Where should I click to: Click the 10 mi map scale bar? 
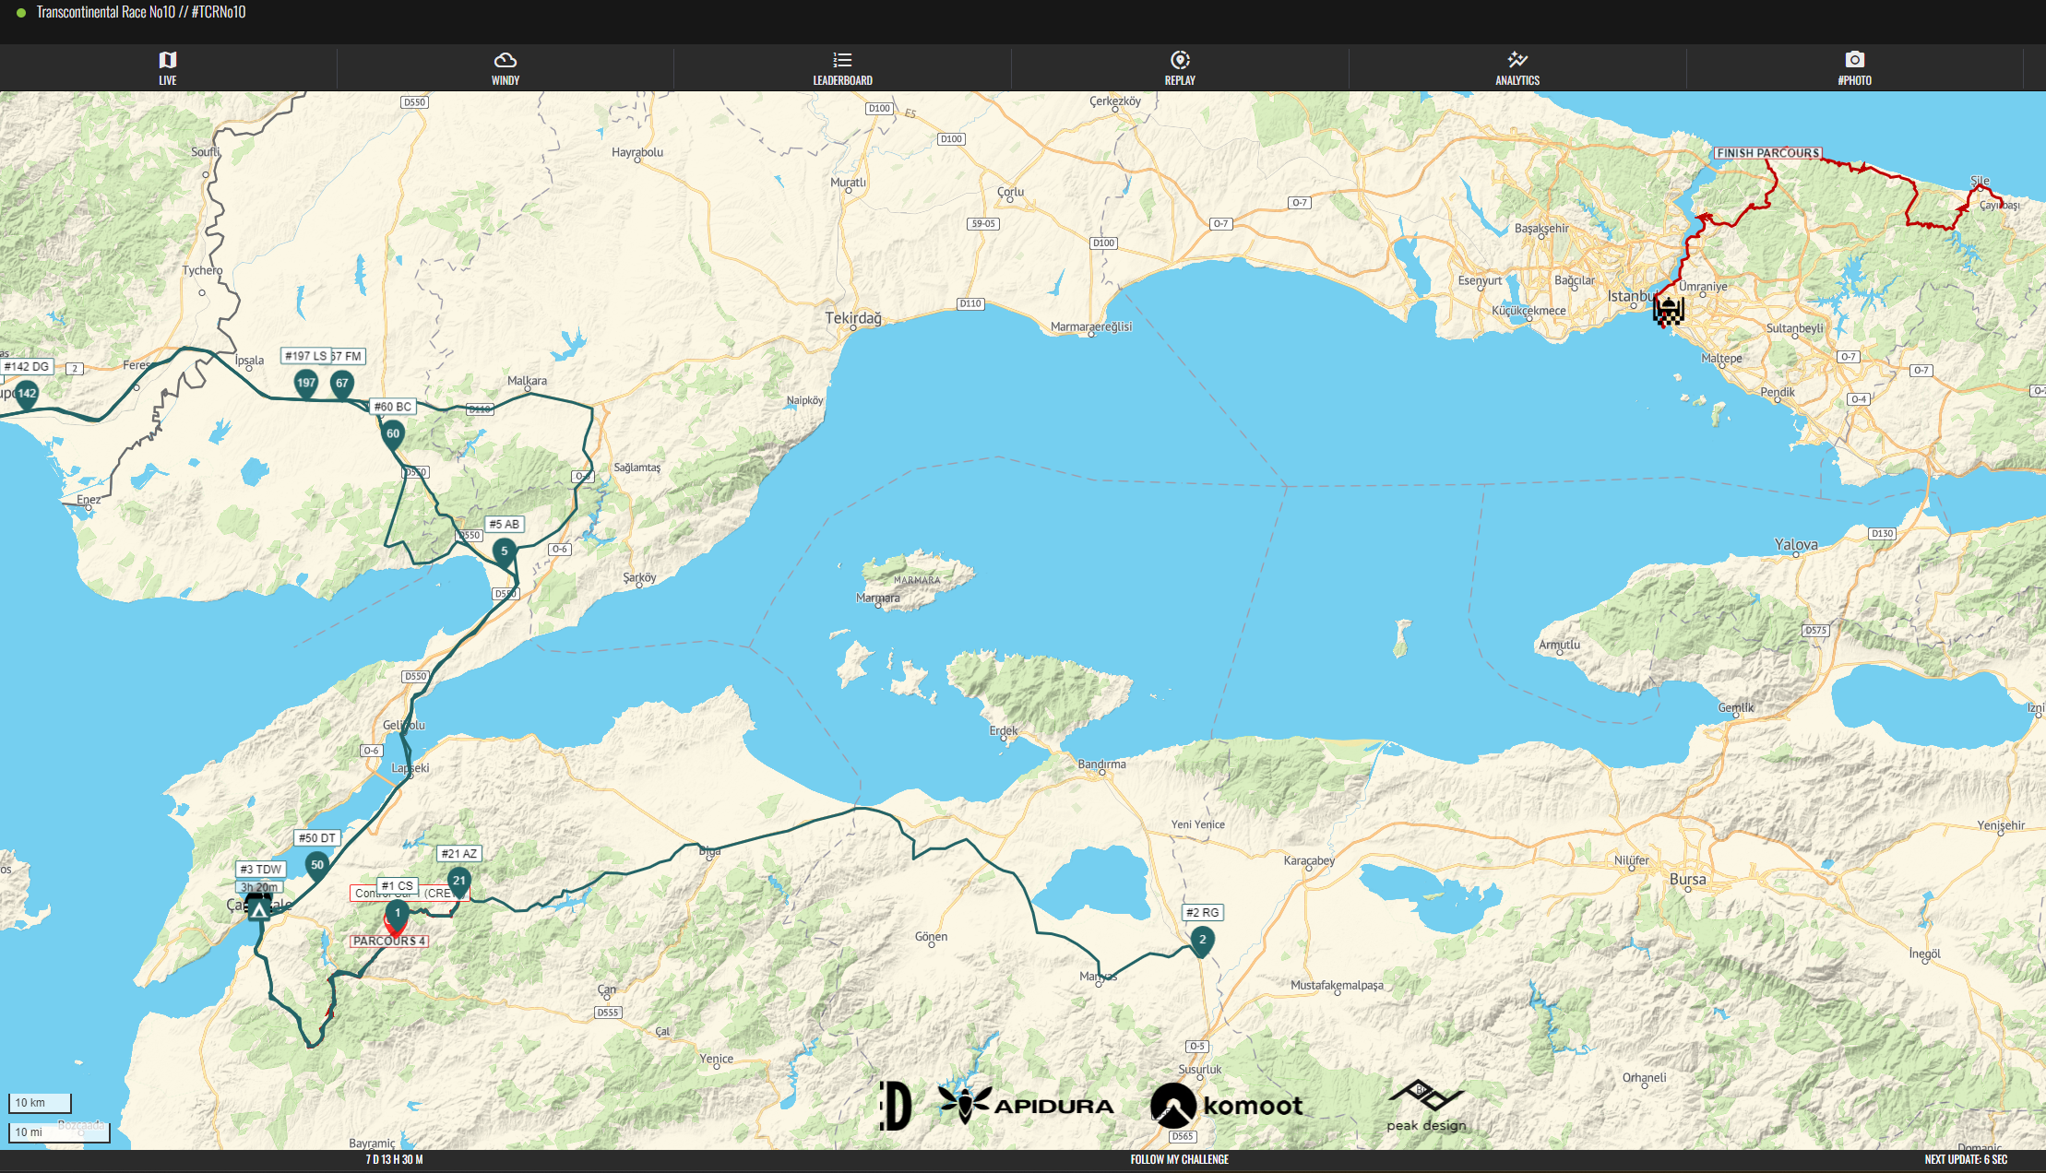pos(59,1132)
